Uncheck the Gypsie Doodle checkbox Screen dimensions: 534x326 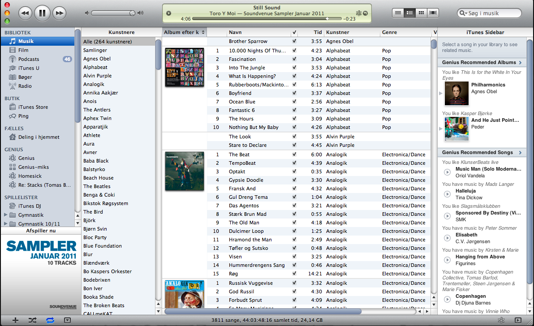pos(294,180)
